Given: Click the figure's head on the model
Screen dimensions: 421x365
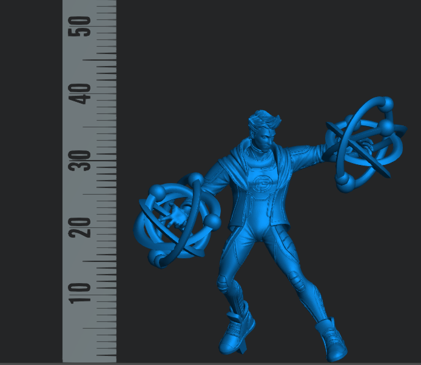Looking at the screenshot, I should (x=264, y=130).
